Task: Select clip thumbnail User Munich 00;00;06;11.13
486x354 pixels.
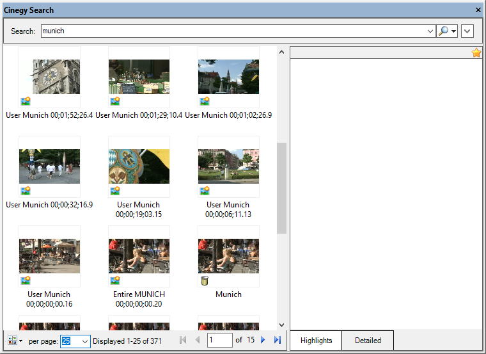Action: pos(229,166)
